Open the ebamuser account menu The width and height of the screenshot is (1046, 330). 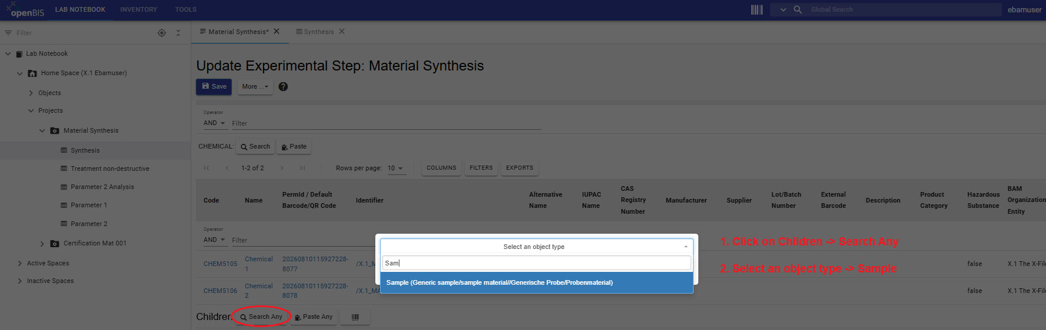click(1024, 9)
